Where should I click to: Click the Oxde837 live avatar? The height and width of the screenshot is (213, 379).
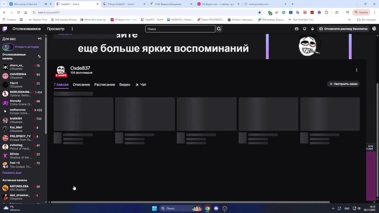point(61,71)
